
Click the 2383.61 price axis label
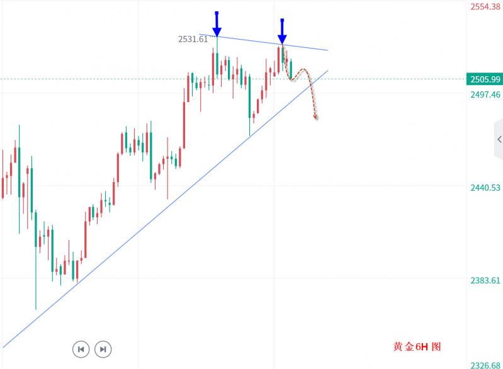pos(484,280)
